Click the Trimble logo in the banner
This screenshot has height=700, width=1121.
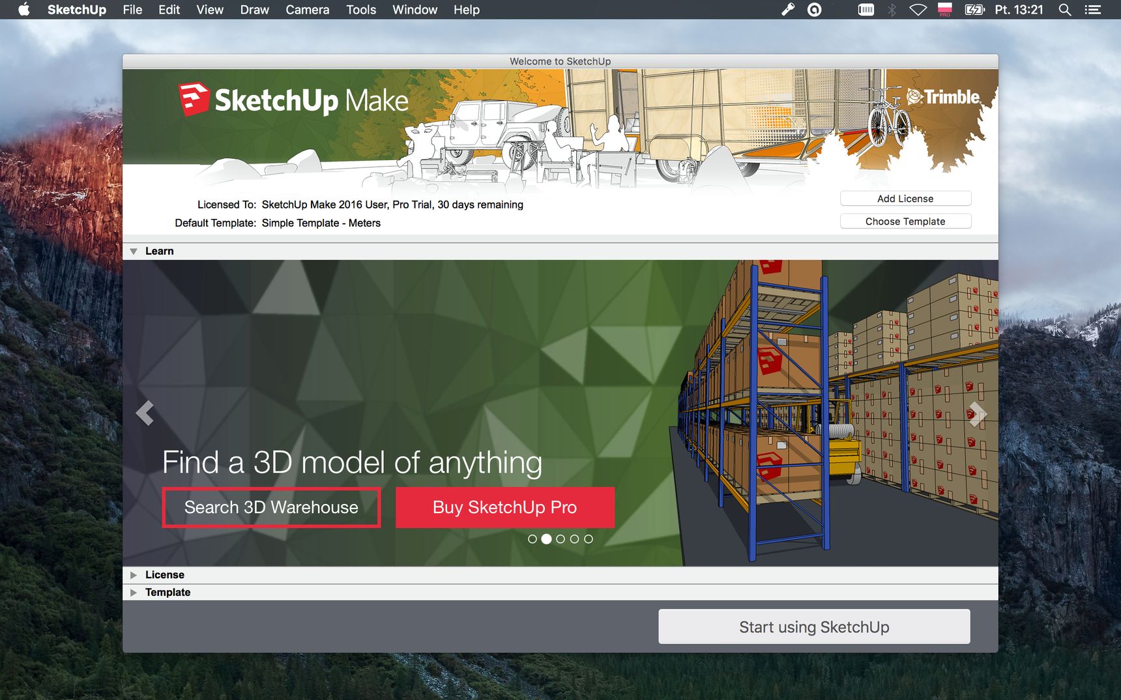click(943, 97)
